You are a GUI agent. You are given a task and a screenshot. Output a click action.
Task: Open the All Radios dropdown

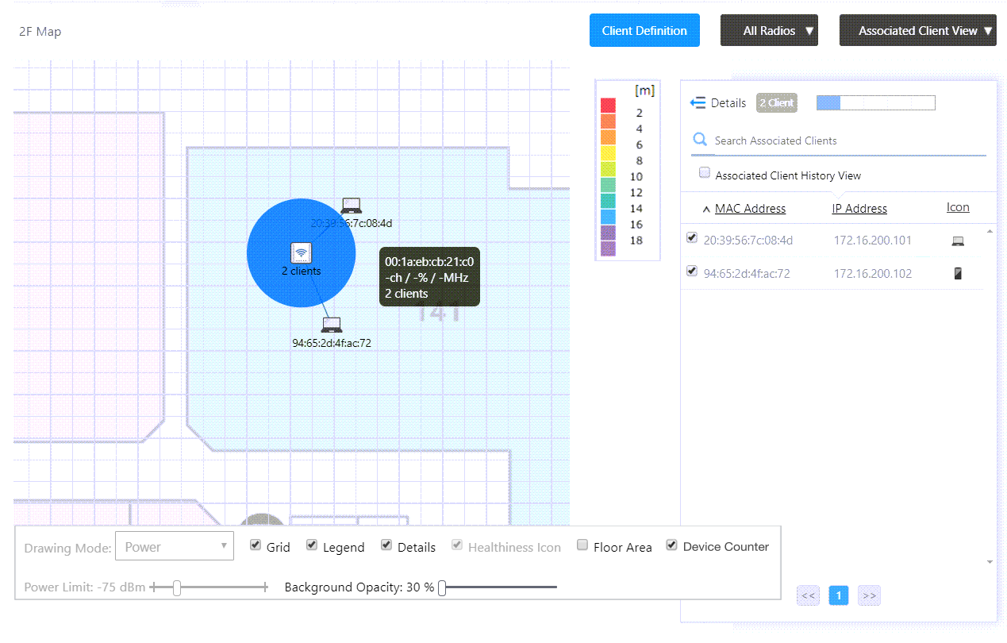(769, 31)
